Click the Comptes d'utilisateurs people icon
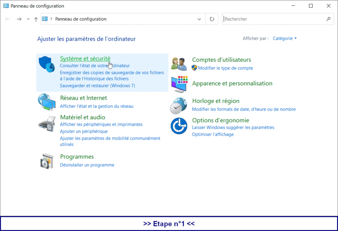This screenshot has height=231, width=338. coord(179,64)
